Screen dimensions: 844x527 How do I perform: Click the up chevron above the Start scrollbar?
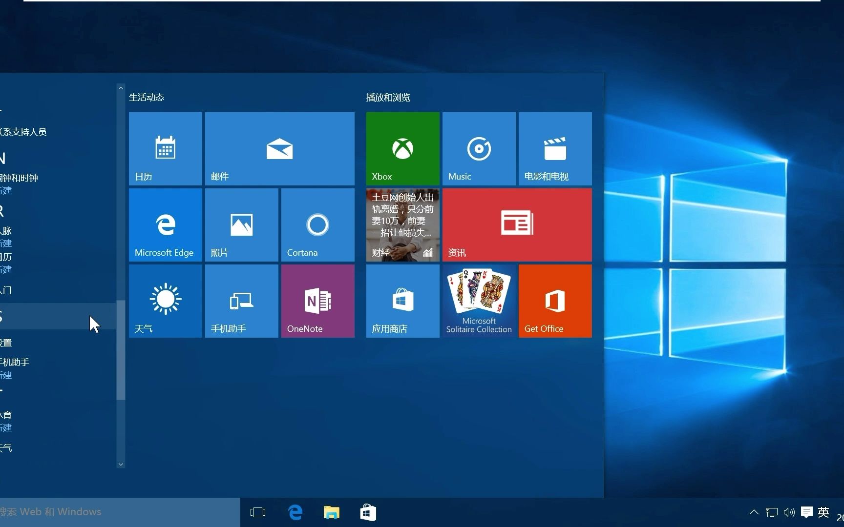pos(121,87)
